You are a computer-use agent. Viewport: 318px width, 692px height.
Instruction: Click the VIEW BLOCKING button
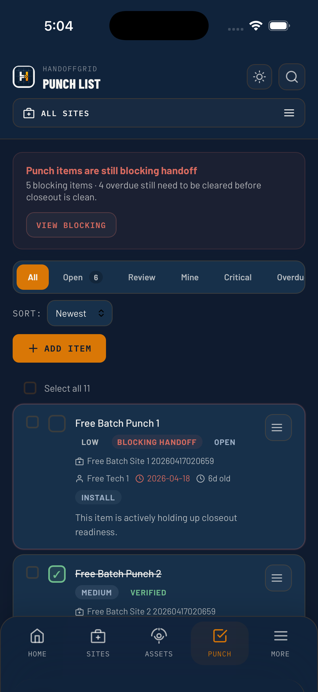[x=71, y=225]
